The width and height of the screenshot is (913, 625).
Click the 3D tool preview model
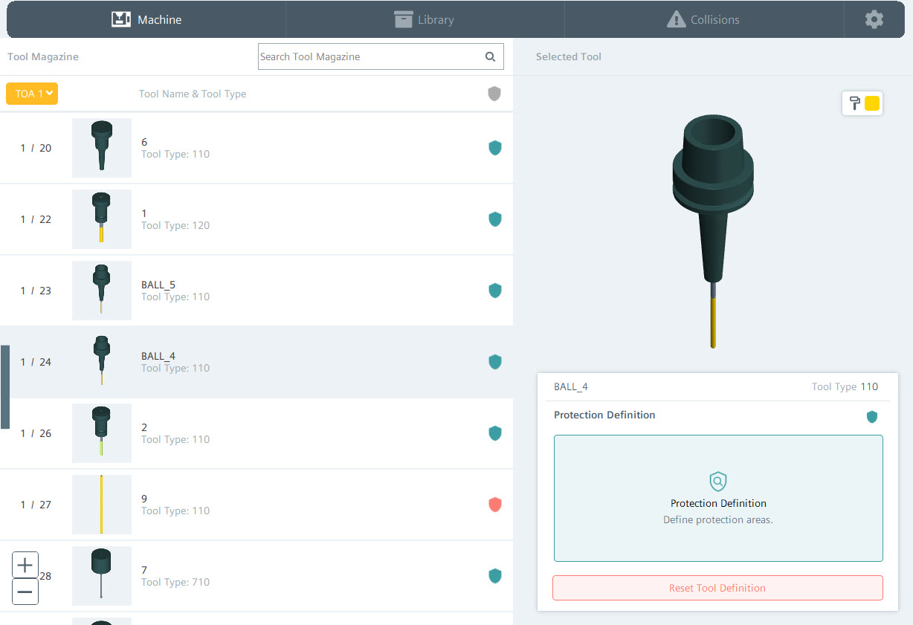click(x=713, y=230)
